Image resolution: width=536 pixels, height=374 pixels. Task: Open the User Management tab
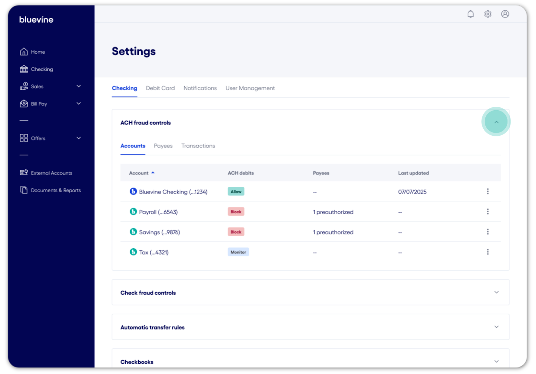tap(250, 88)
